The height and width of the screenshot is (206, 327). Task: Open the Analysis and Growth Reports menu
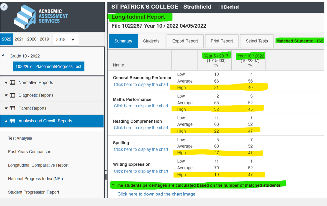pos(52,121)
